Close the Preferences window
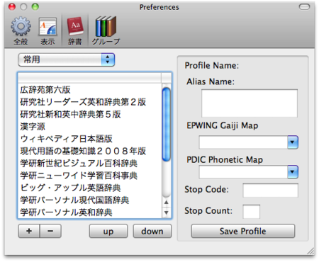The image size is (319, 262). [12, 7]
